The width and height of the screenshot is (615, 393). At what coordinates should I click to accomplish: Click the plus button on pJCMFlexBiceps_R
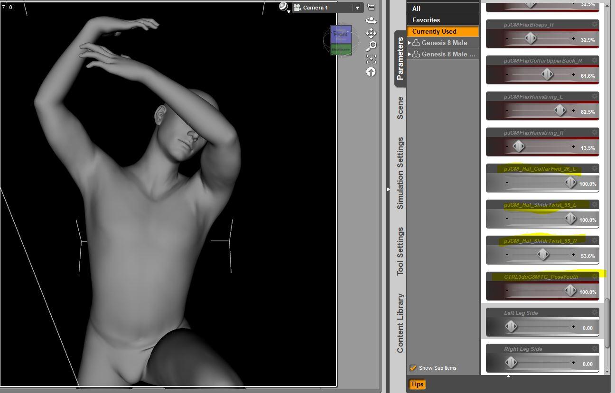click(x=573, y=39)
